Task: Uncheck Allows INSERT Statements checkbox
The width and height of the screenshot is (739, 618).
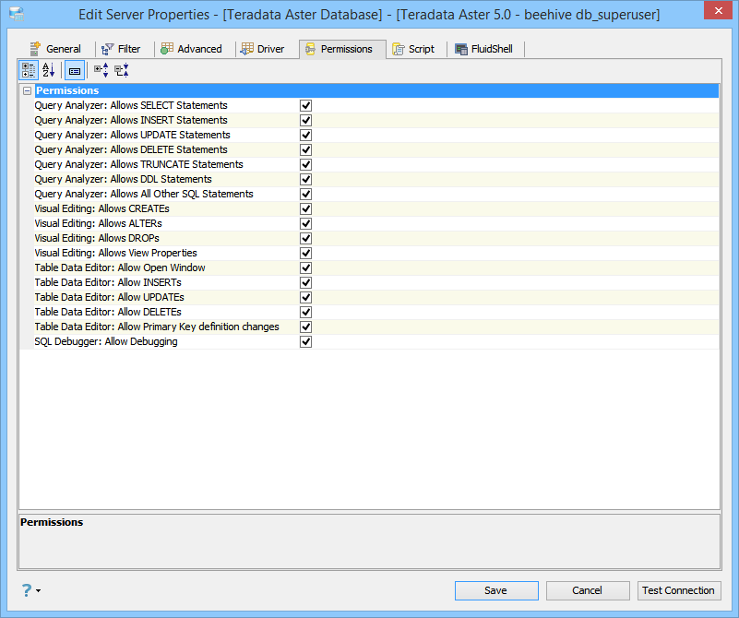Action: [306, 120]
